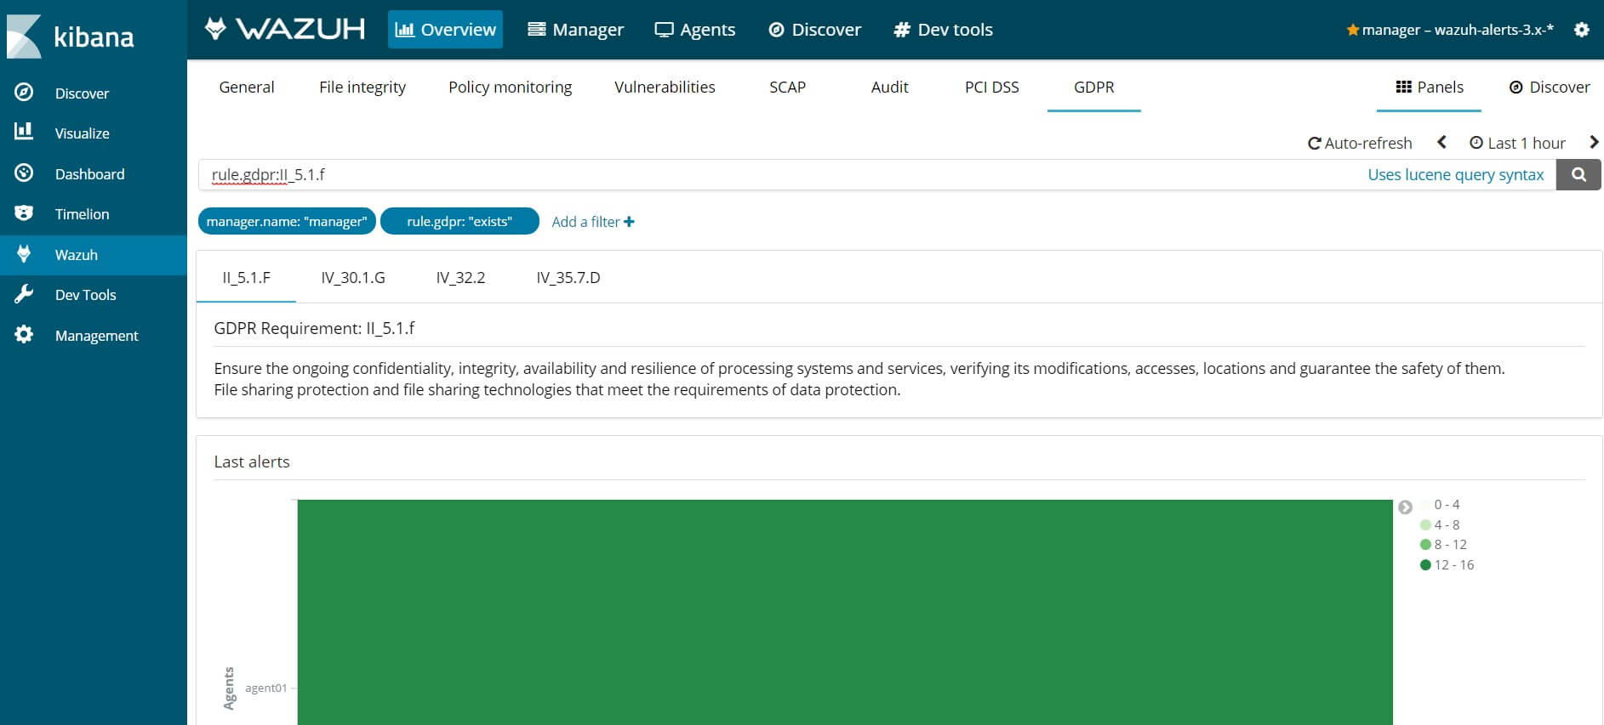The height and width of the screenshot is (725, 1604).
Task: Click the search magnifier button
Action: point(1578,175)
